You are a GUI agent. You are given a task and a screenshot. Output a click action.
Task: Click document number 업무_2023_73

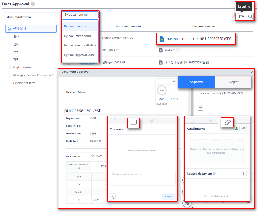click(110, 50)
